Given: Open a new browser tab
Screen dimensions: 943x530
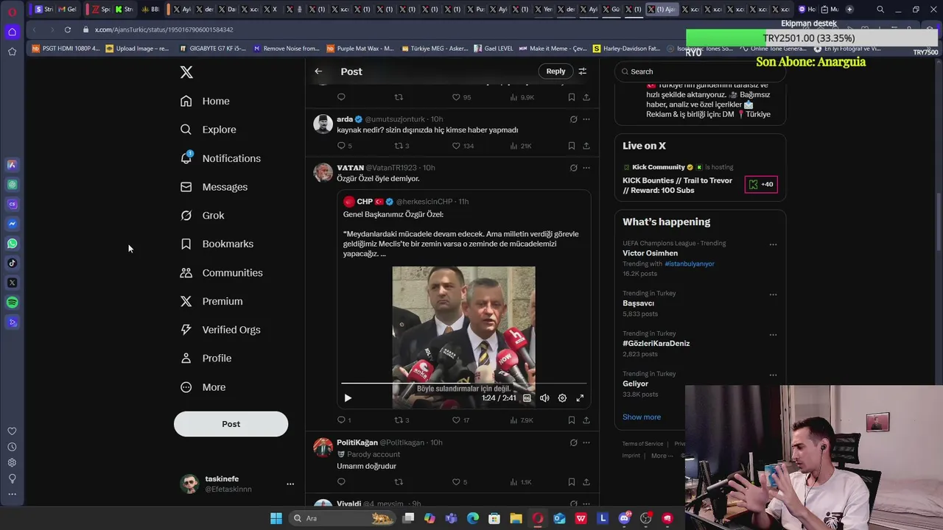Looking at the screenshot, I should tap(849, 10).
